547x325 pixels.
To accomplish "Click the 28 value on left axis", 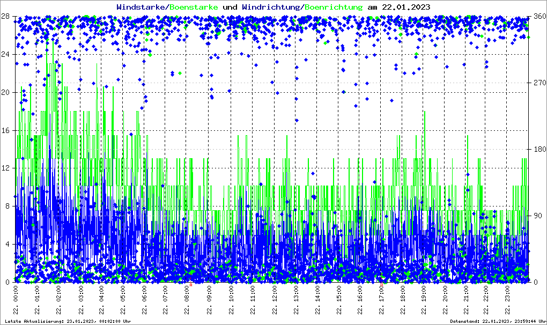I will [x=6, y=16].
